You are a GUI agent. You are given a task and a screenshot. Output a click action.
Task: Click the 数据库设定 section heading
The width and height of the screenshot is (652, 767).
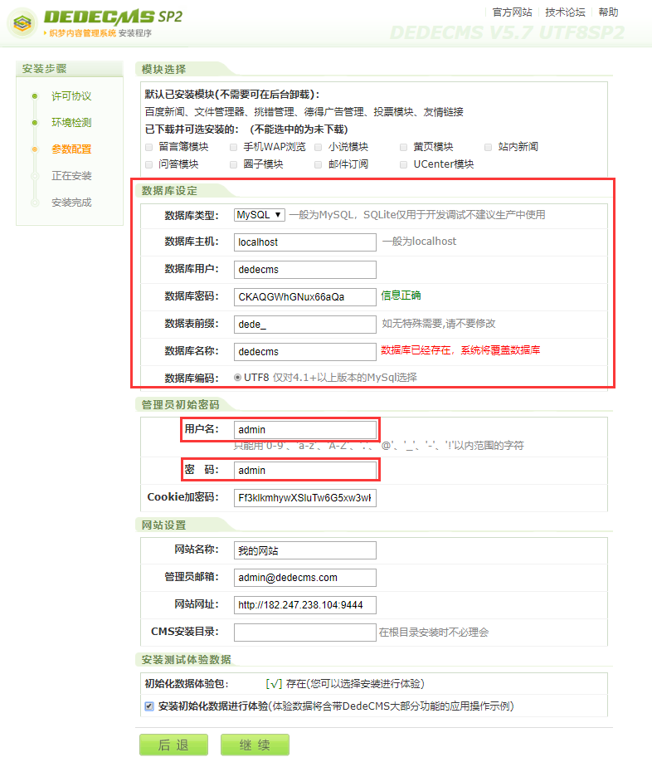pos(169,191)
